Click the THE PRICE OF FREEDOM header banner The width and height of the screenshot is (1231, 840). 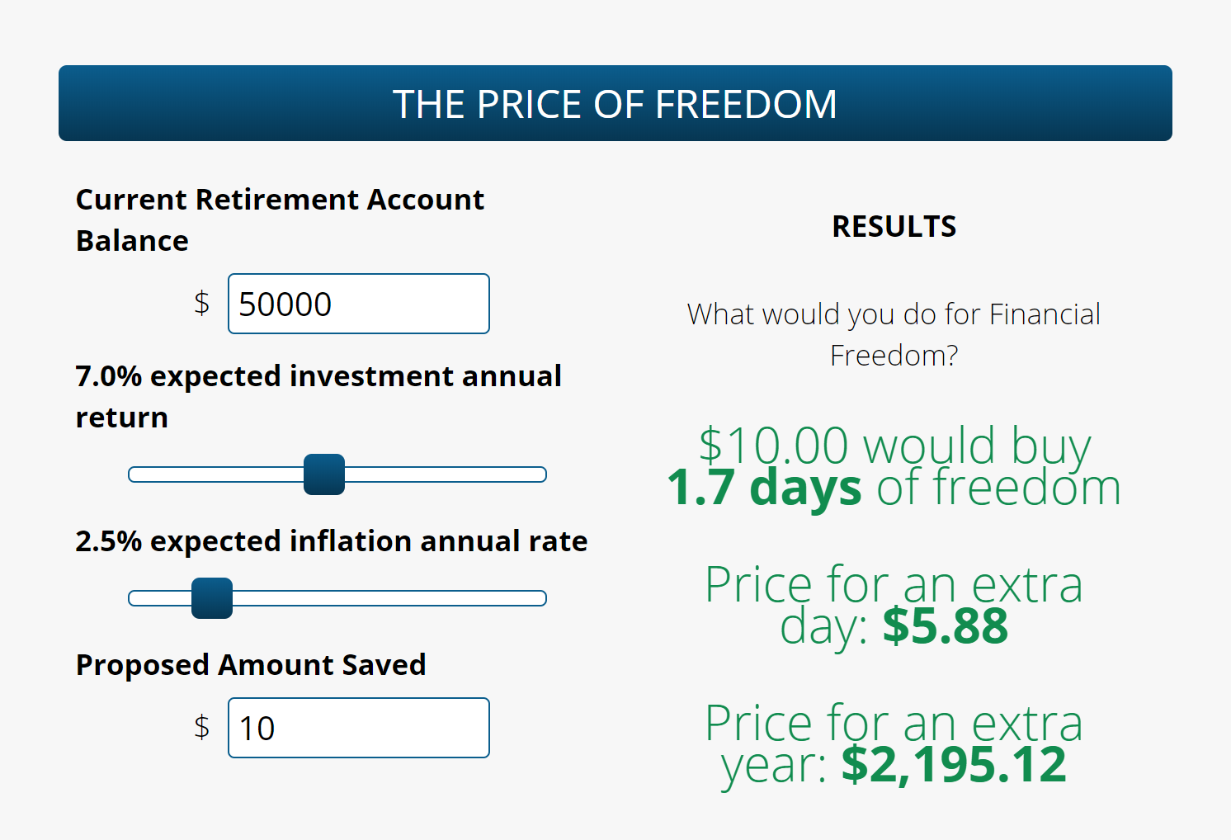[615, 103]
